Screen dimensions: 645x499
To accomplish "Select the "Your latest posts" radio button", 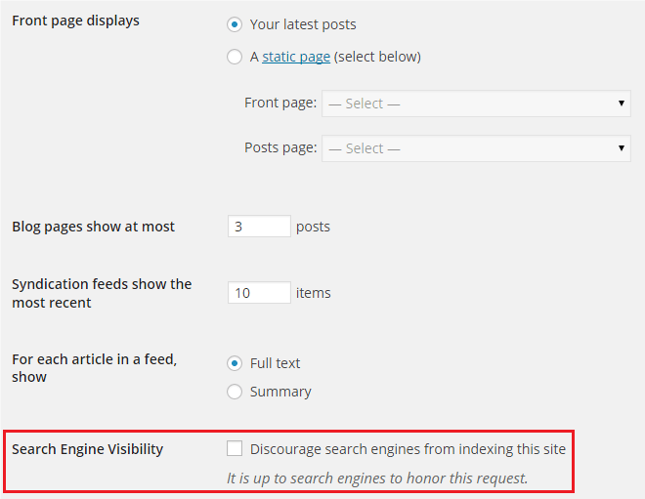I will pos(235,24).
